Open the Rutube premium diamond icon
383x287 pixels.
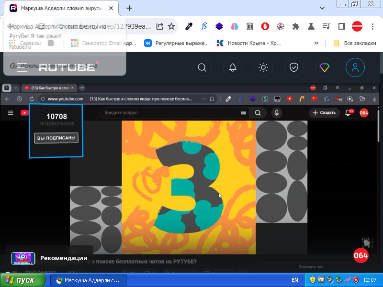click(325, 67)
